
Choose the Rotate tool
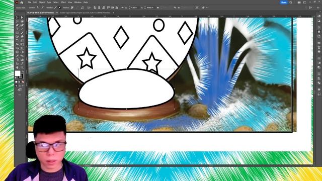[18, 40]
